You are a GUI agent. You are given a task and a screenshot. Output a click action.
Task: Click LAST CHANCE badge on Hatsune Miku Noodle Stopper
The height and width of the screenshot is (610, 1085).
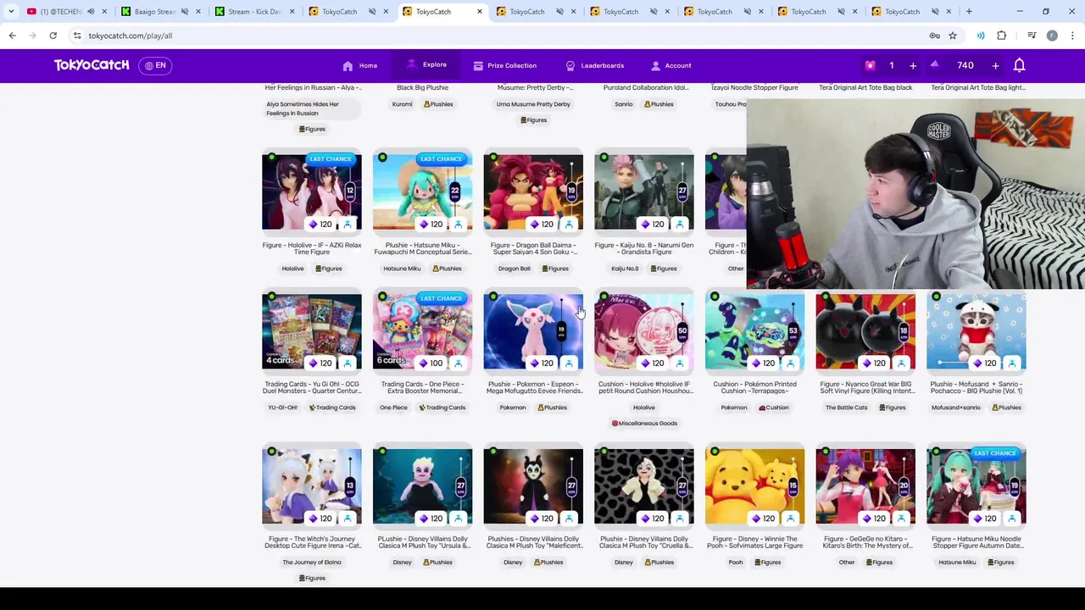(994, 453)
